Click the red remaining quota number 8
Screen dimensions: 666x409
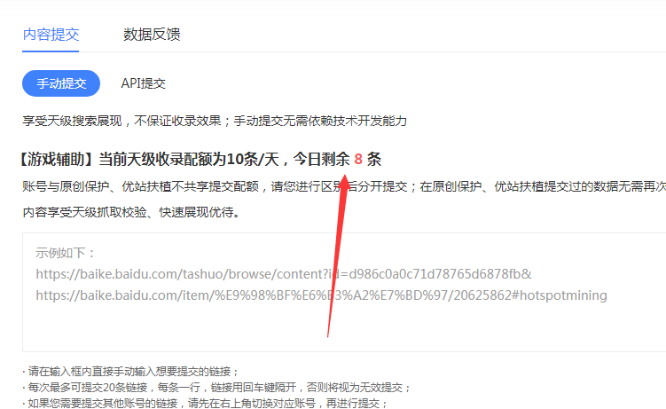coord(358,160)
